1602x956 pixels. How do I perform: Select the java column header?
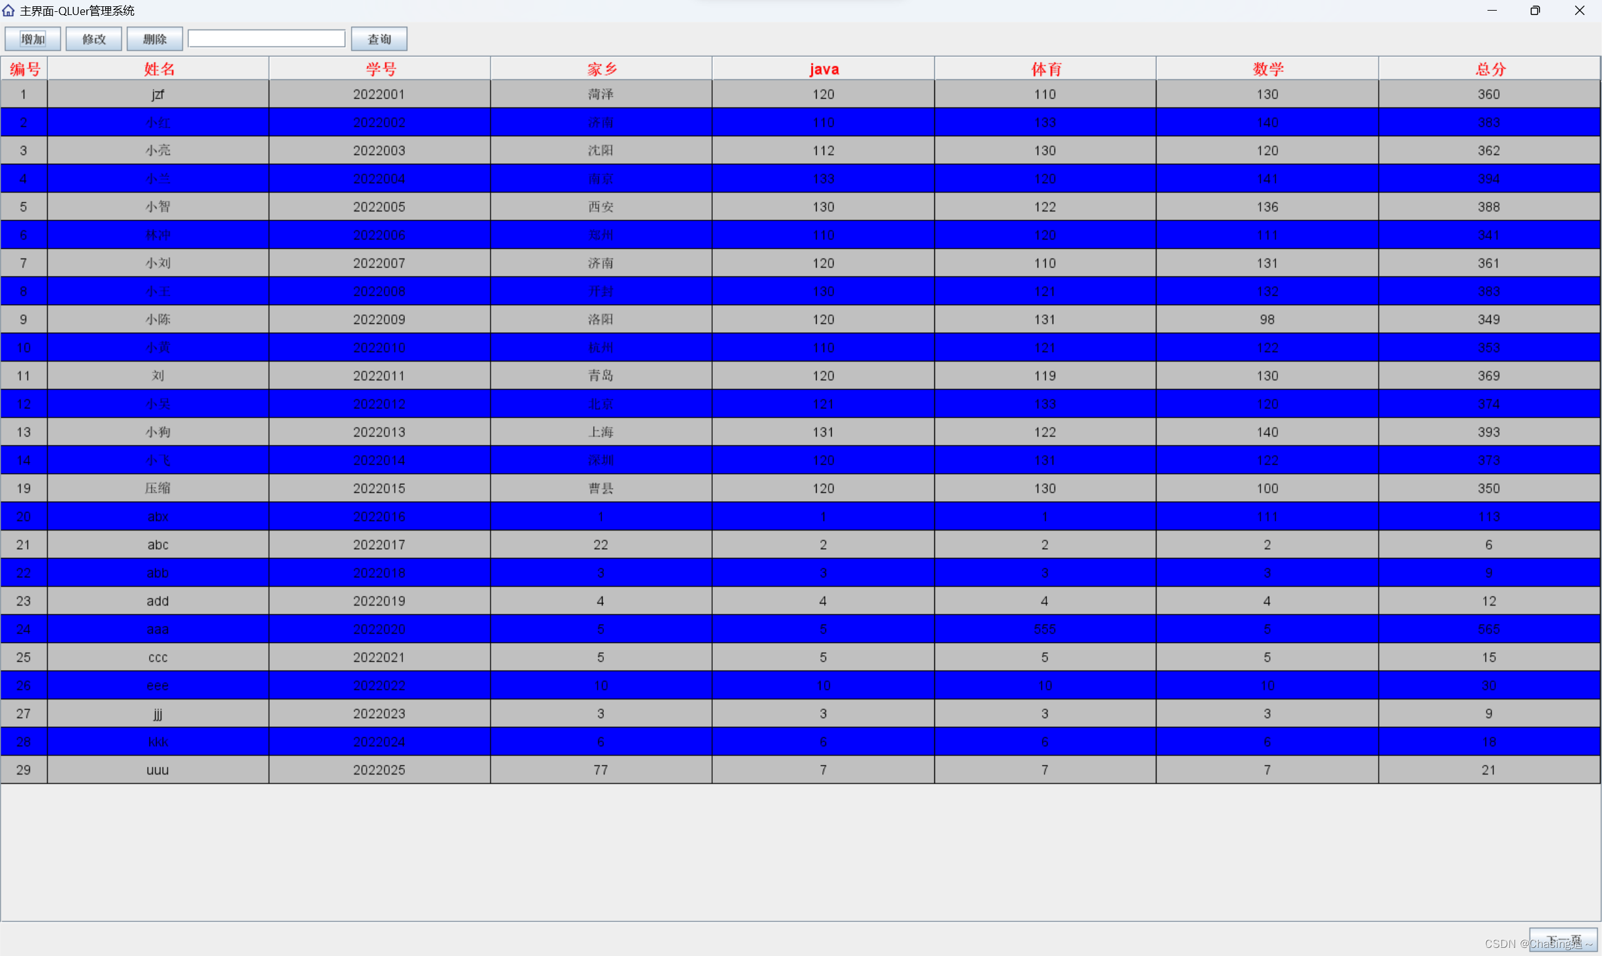coord(824,69)
